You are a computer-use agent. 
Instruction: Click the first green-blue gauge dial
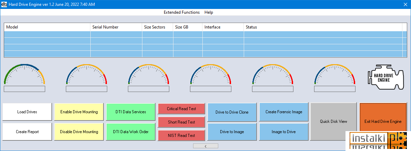(x=24, y=74)
